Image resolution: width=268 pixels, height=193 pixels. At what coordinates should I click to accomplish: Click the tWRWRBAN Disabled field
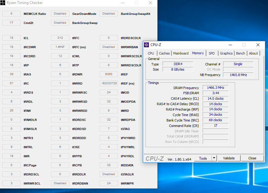(x=109, y=47)
